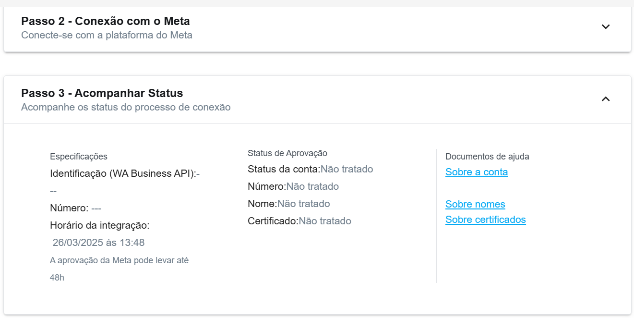Click 'Identificação (WA Business API)' label
Screen dimensions: 634x318
(123, 174)
